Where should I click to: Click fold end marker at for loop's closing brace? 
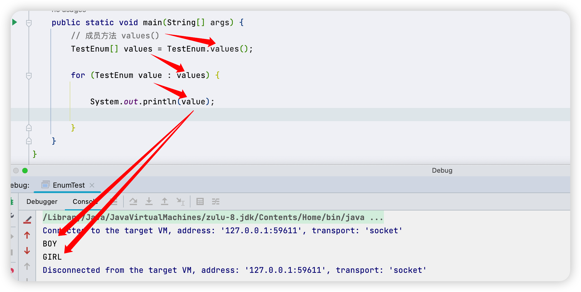(29, 128)
